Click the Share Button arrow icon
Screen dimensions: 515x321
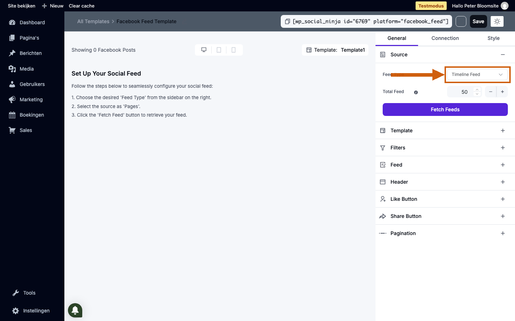(383, 216)
